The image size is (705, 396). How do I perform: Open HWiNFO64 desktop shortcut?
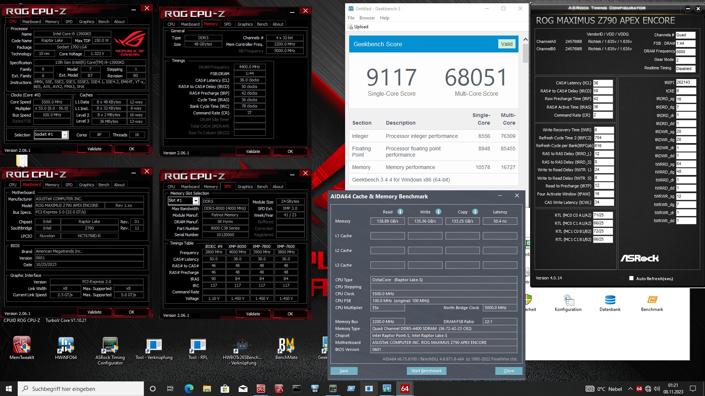[66, 348]
